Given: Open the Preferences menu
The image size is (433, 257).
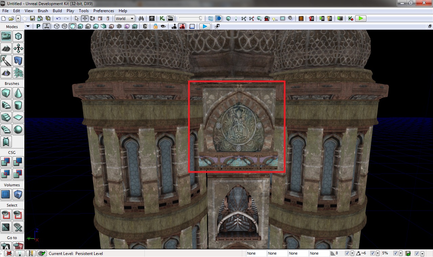Looking at the screenshot, I should pos(104,11).
